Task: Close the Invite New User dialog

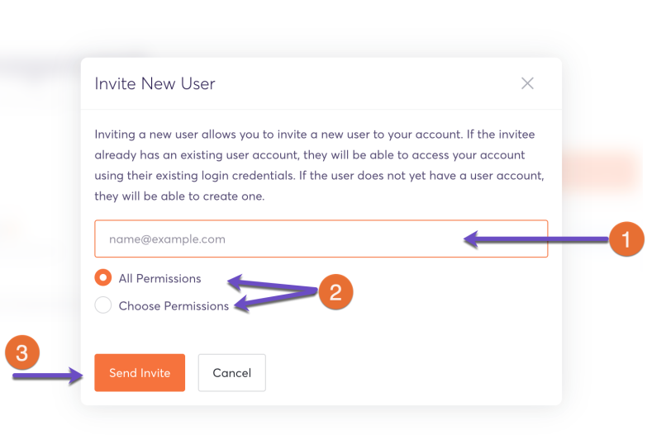Action: pyautogui.click(x=527, y=83)
